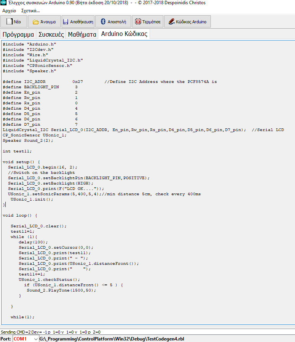Click line #include "I2Cdev.h"
This screenshot has height=342, width=295.
[28, 50]
